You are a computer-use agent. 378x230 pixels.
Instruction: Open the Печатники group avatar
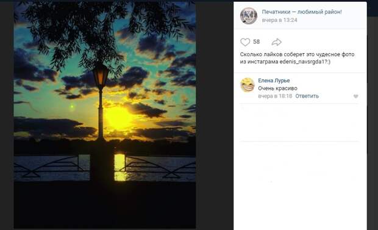[x=249, y=16]
